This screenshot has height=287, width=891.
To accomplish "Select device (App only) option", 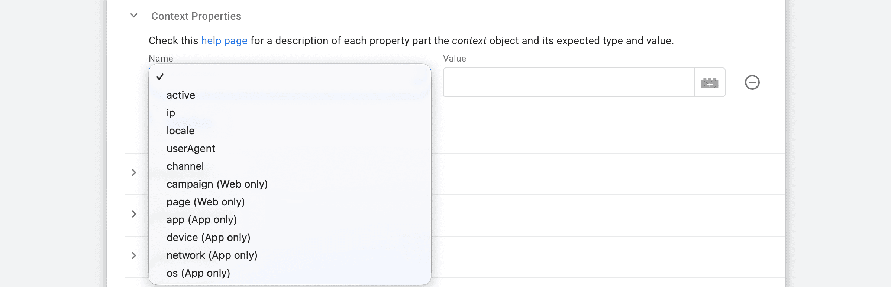I will (x=209, y=238).
